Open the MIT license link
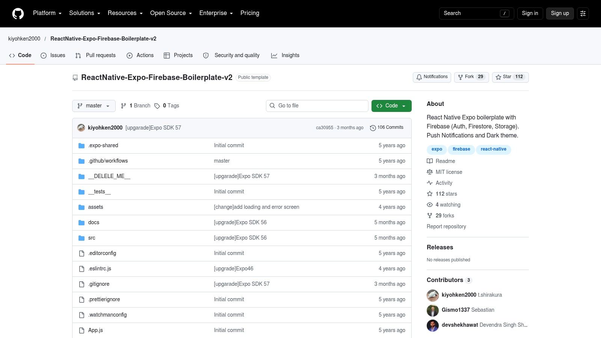This screenshot has width=601, height=338. (444, 172)
